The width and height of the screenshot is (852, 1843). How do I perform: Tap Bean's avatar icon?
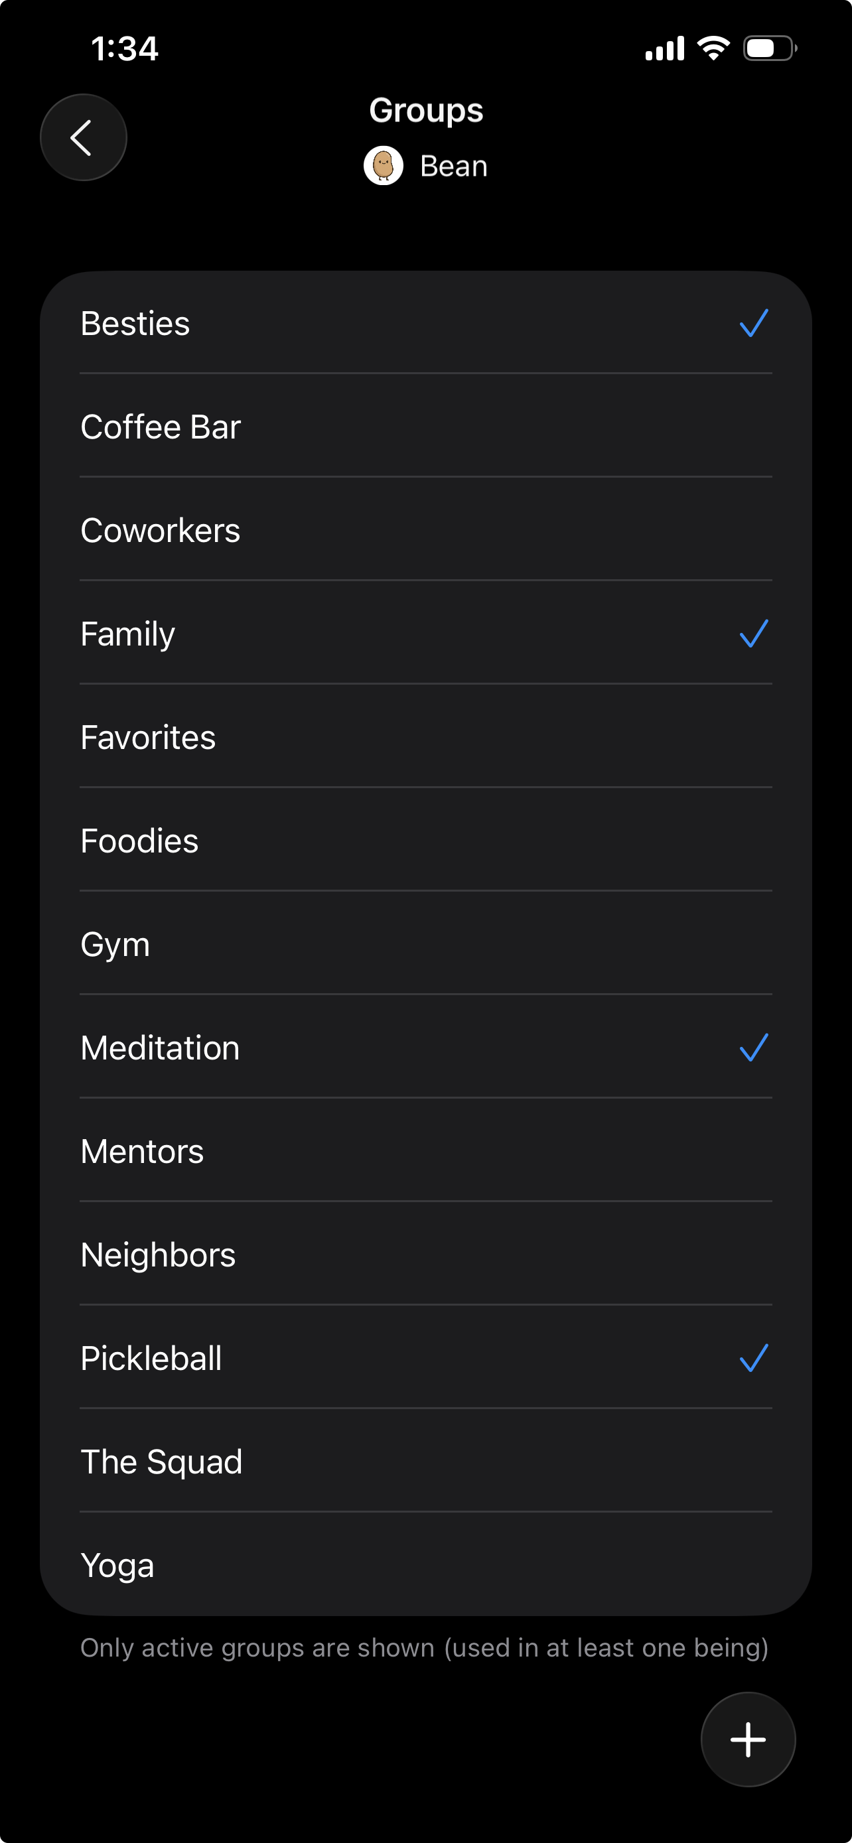pos(384,166)
